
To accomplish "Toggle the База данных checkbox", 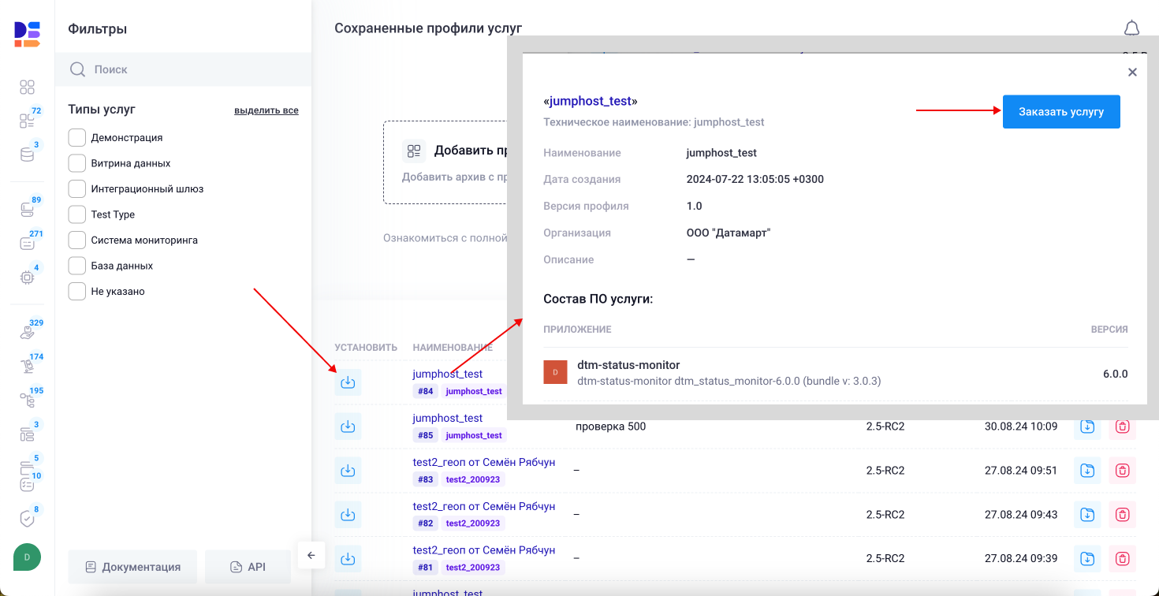I will tap(77, 266).
